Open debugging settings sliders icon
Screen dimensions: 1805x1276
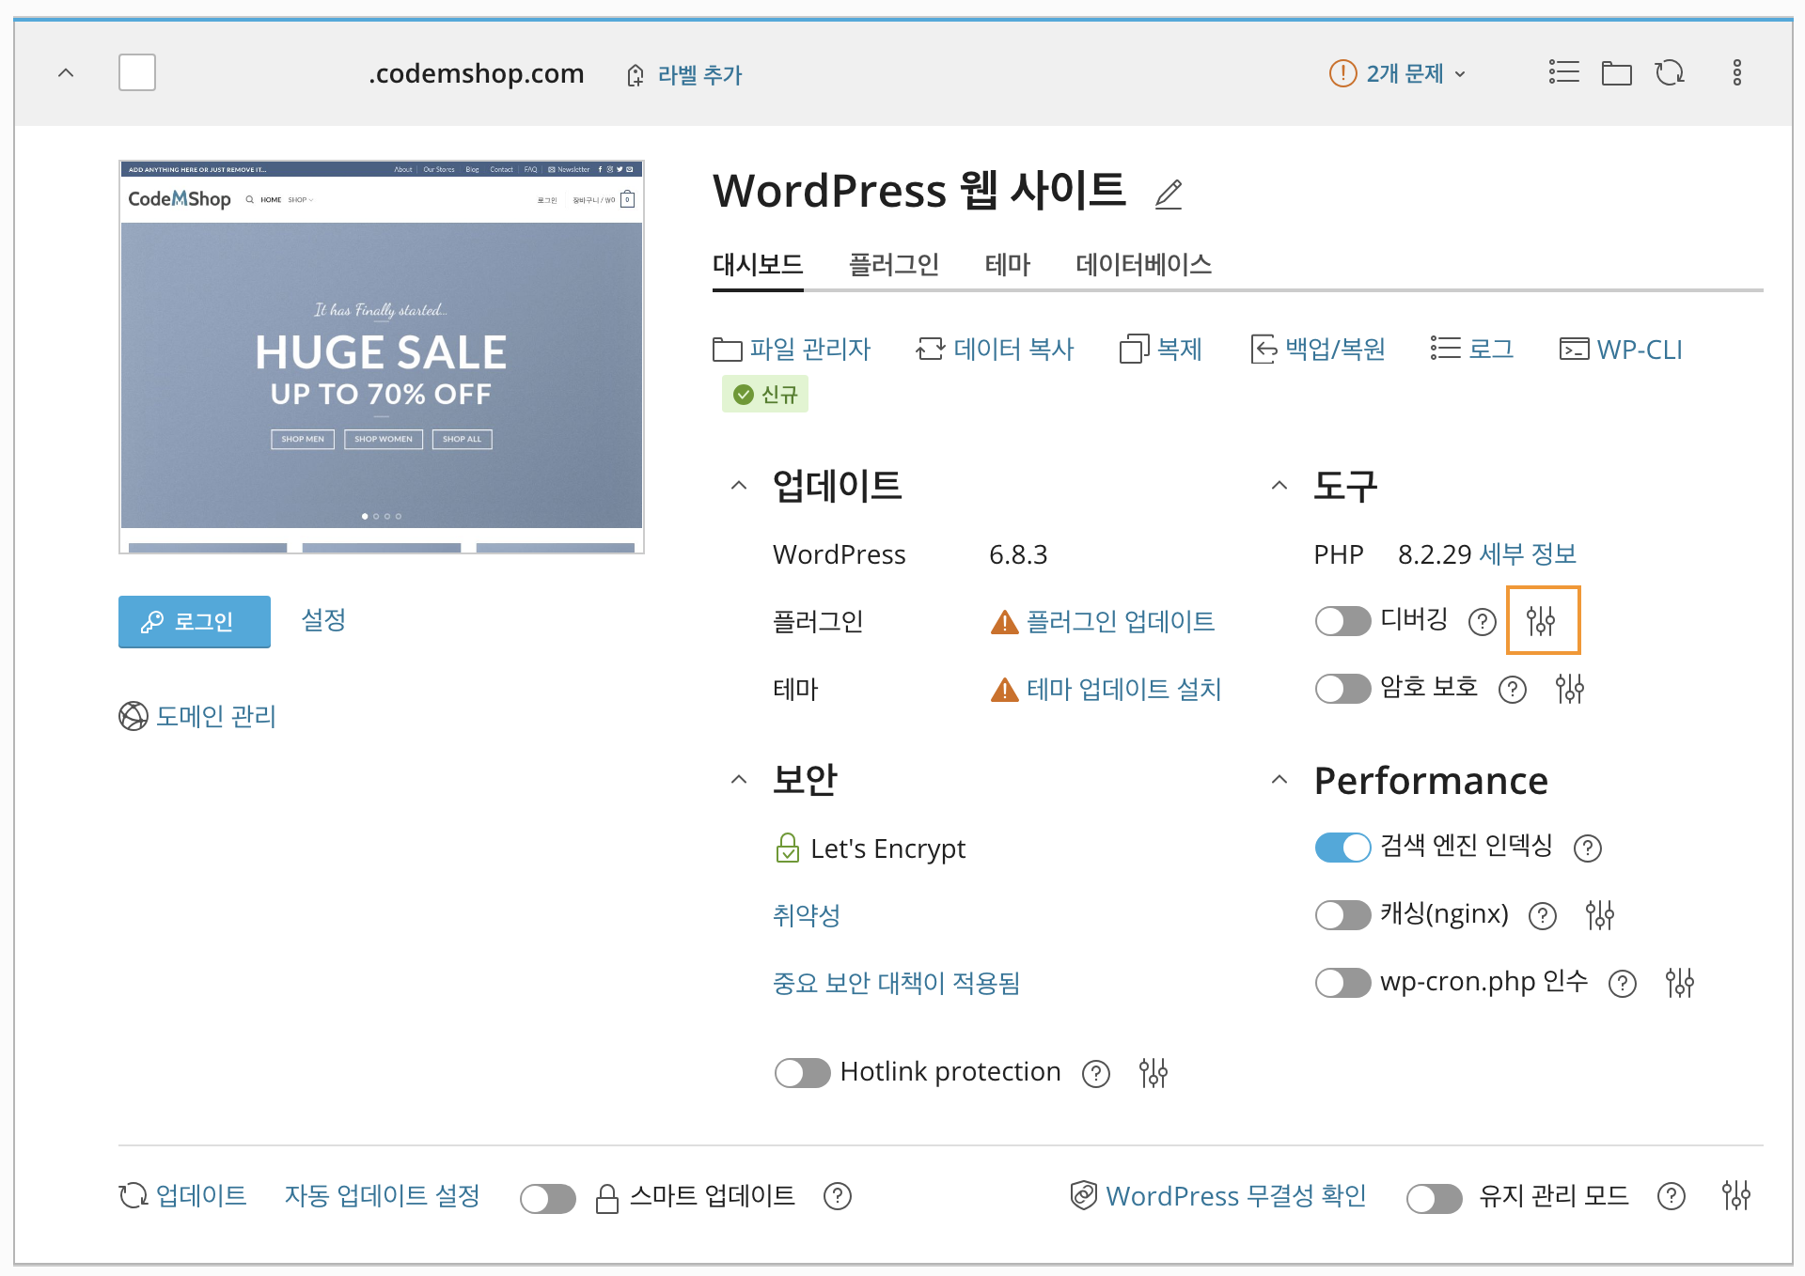(1542, 620)
